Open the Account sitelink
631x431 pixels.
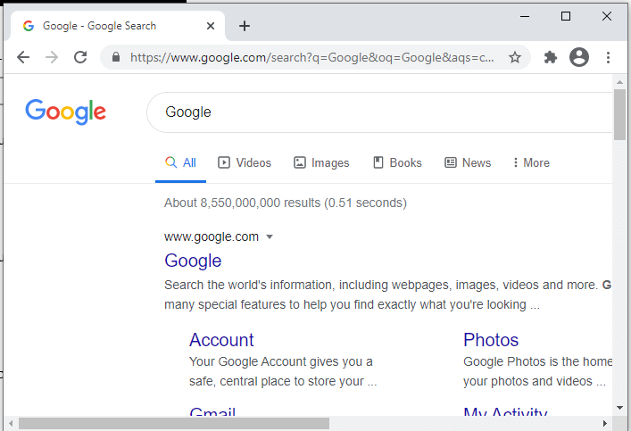tap(221, 340)
